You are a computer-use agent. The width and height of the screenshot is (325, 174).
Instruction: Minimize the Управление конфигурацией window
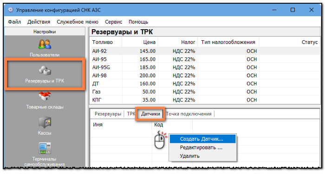274,10
